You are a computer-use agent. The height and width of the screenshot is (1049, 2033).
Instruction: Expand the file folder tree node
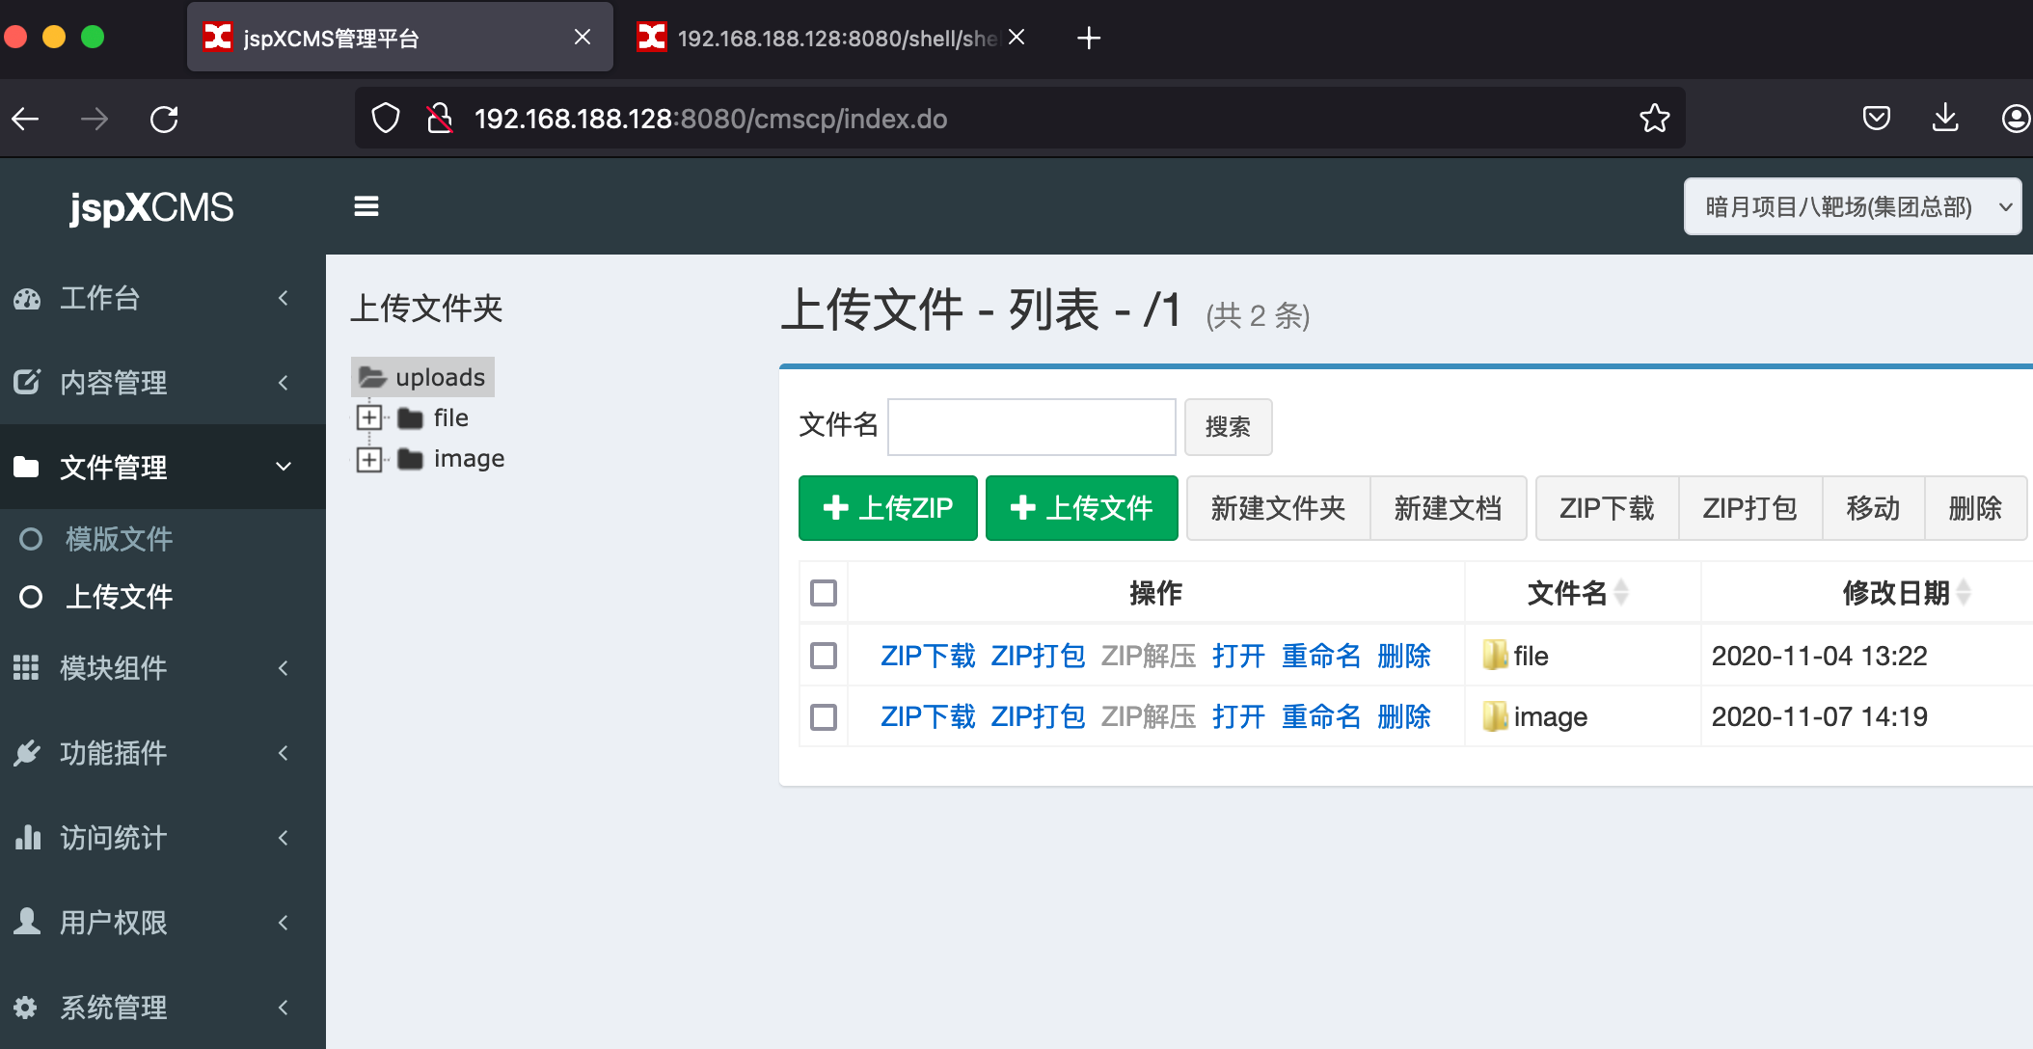click(368, 418)
